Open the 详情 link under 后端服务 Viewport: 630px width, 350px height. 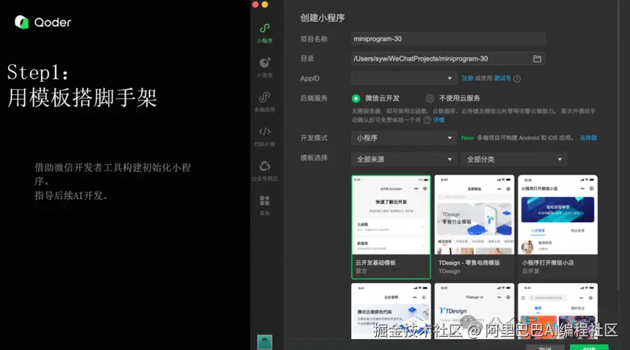click(x=439, y=120)
